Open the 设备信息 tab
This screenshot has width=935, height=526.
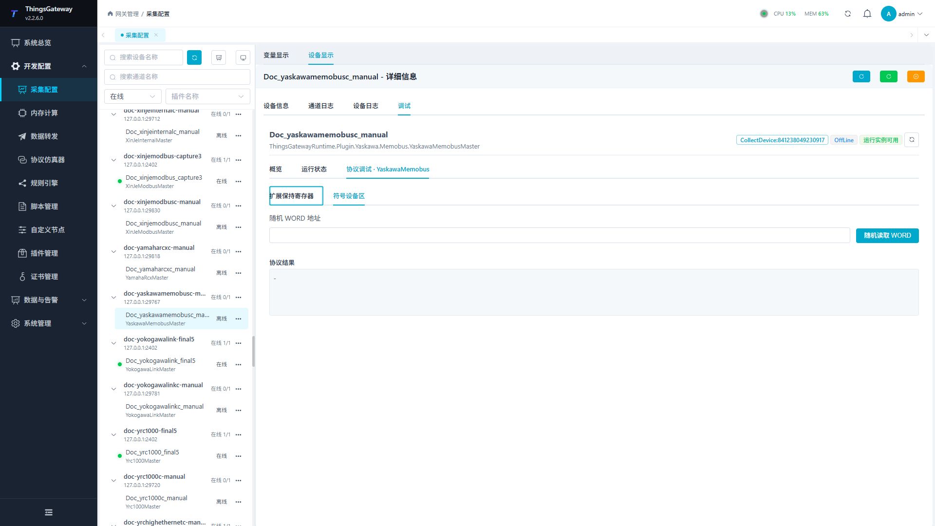pyautogui.click(x=276, y=106)
